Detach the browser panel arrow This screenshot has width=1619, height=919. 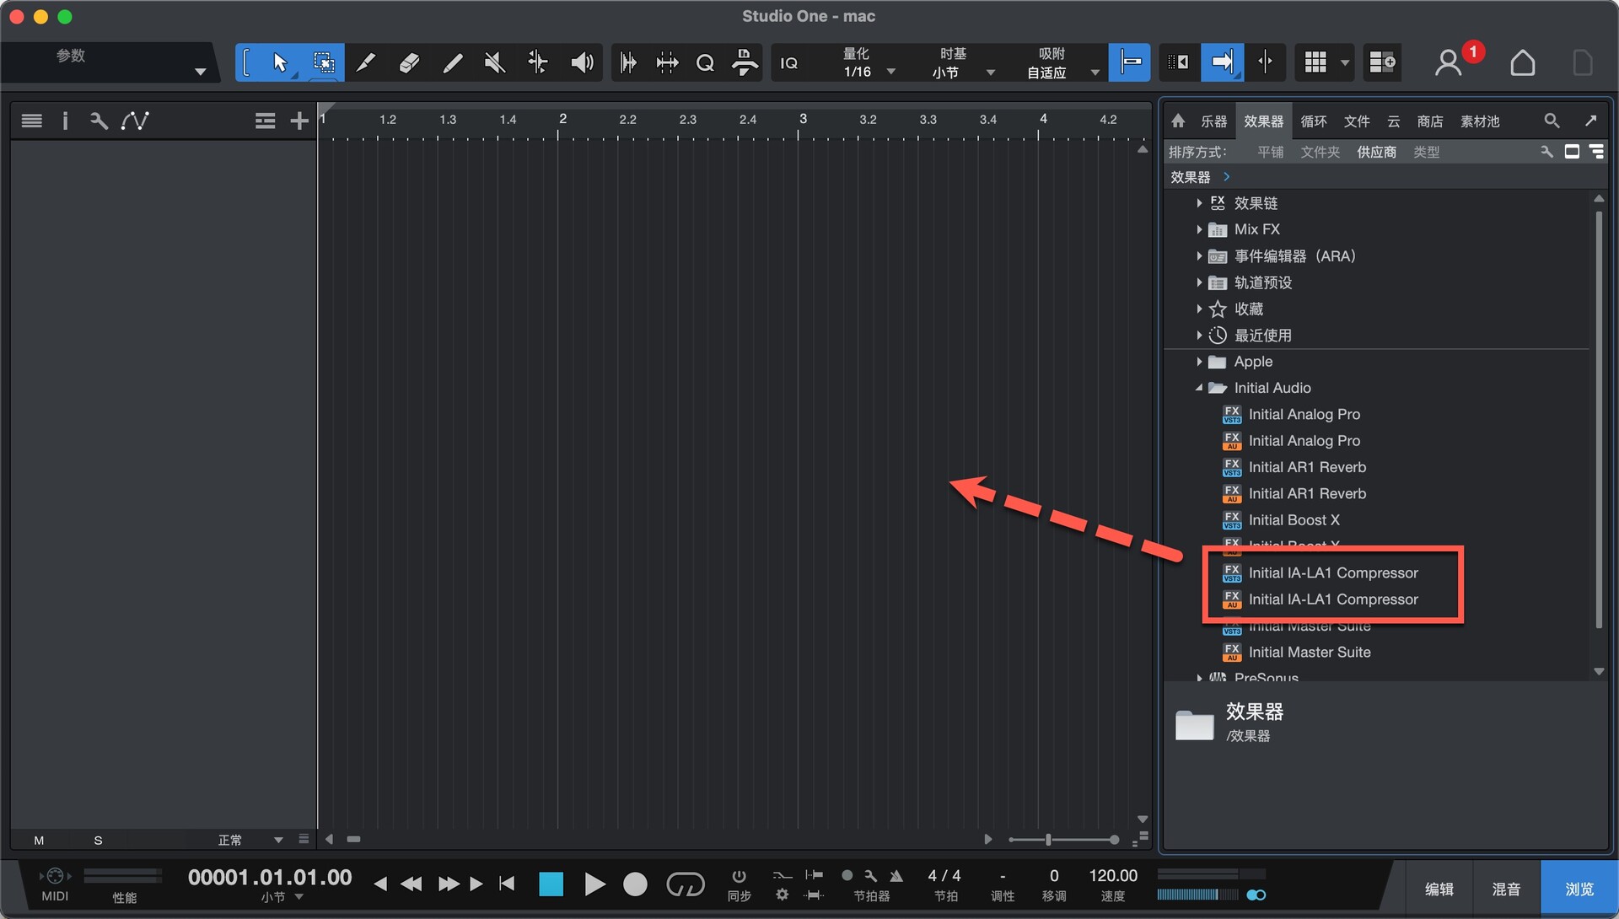click(x=1590, y=121)
